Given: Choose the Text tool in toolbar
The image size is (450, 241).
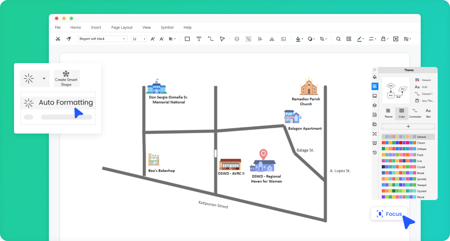Looking at the screenshot, I should pos(199,39).
